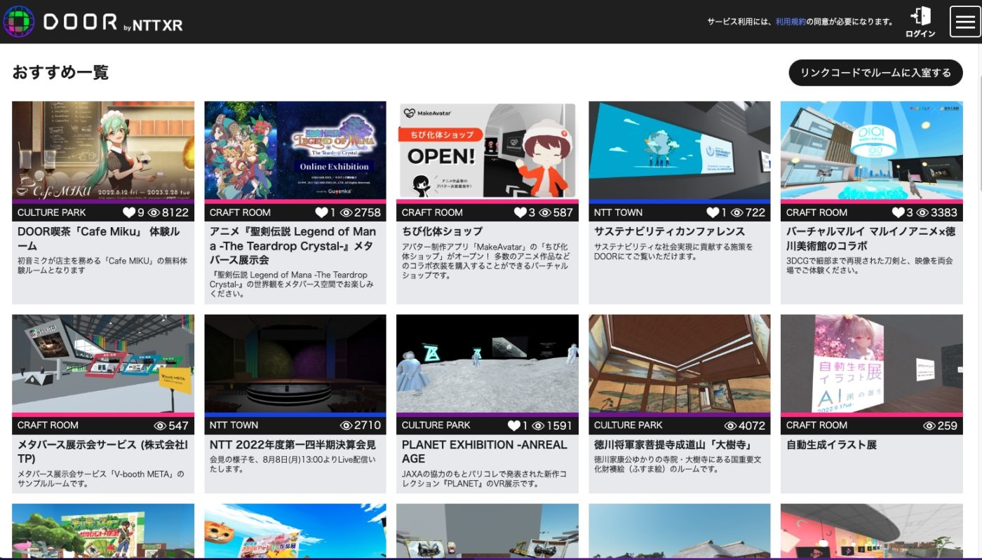
Task: Click リンクコードでルームに入室する button
Action: click(875, 73)
